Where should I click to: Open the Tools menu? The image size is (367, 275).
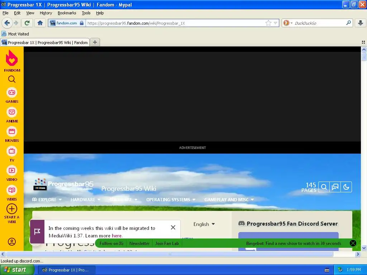(86, 13)
